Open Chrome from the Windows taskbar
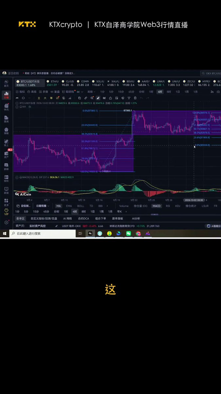 [x=138, y=233]
